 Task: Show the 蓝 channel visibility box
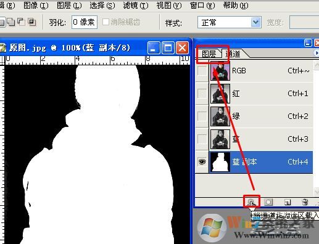click(202, 139)
